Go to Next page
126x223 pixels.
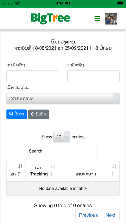tap(111, 215)
